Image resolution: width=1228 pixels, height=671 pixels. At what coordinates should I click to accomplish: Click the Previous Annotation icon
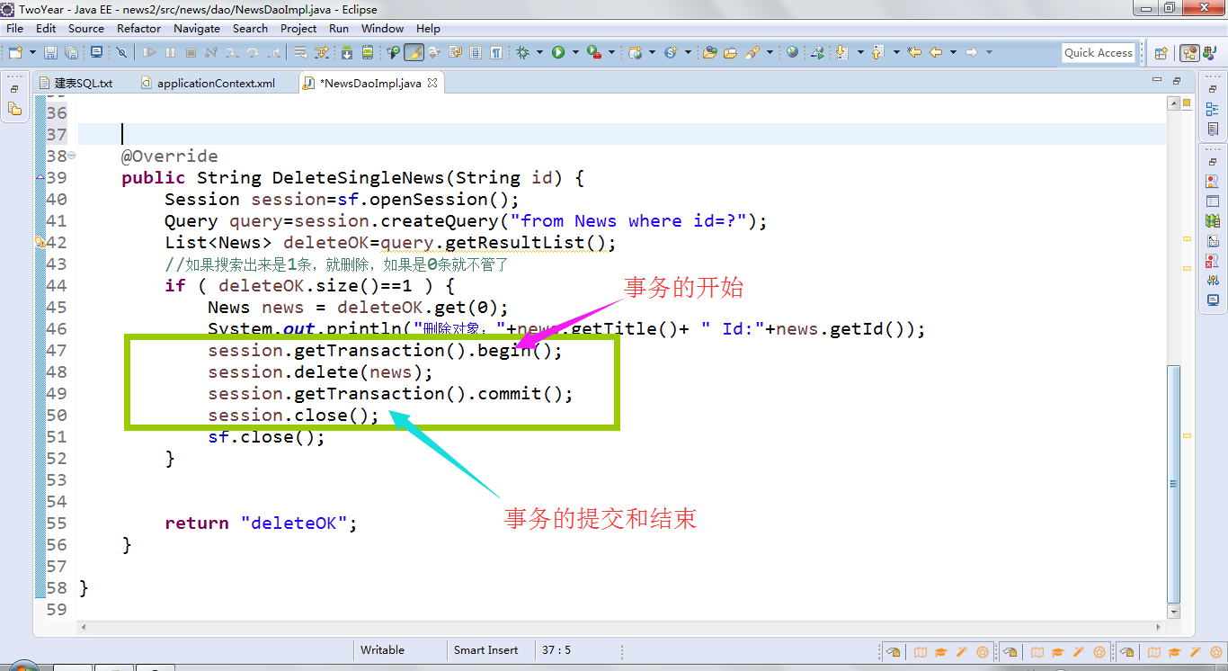click(877, 52)
